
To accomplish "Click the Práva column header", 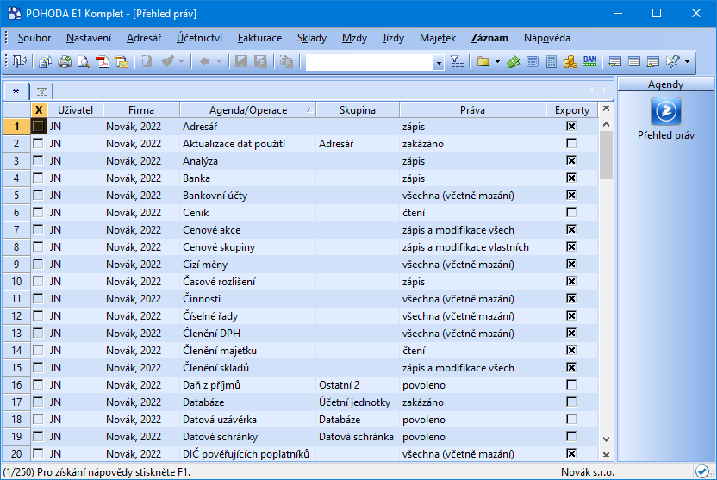I will coord(472,110).
